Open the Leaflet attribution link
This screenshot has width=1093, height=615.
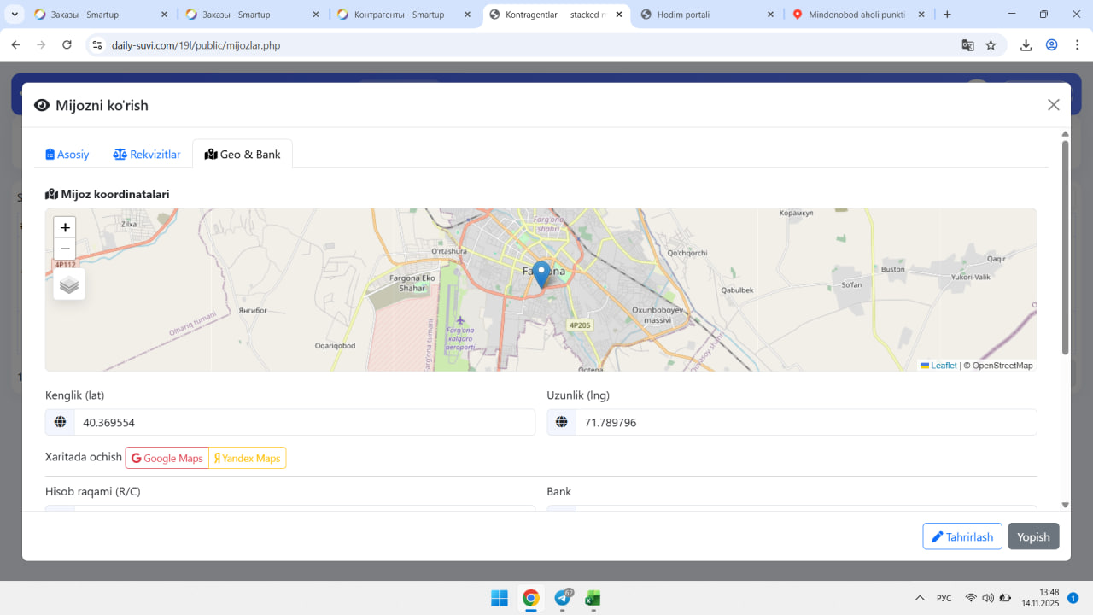point(944,366)
